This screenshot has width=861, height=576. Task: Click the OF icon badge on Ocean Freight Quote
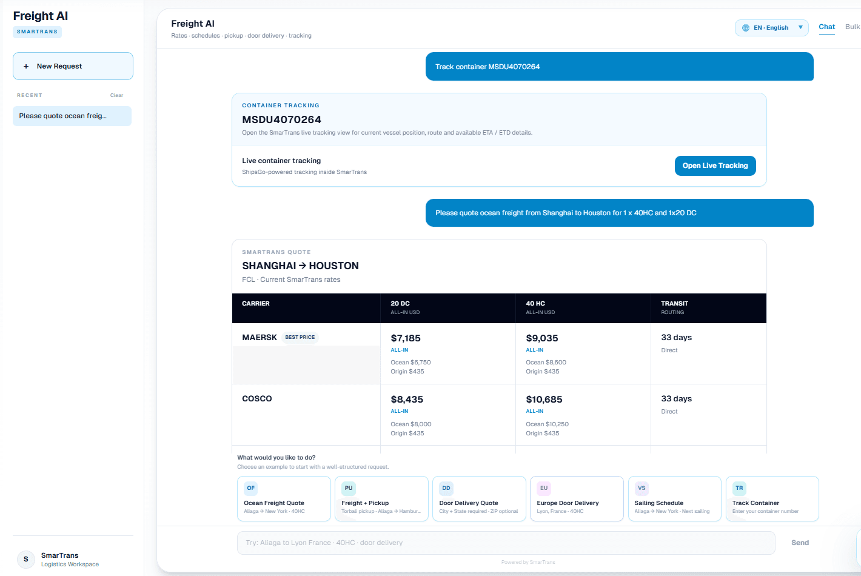click(x=251, y=488)
